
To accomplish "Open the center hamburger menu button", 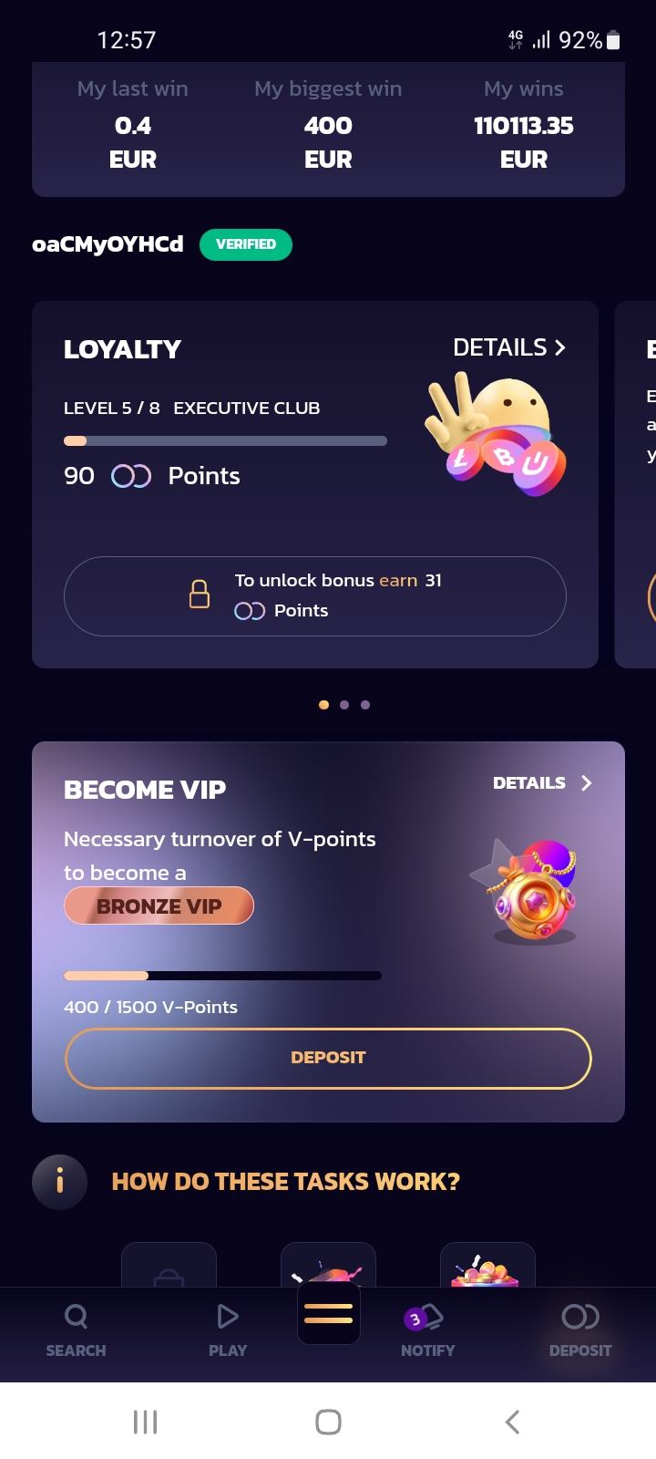I will pyautogui.click(x=328, y=1313).
